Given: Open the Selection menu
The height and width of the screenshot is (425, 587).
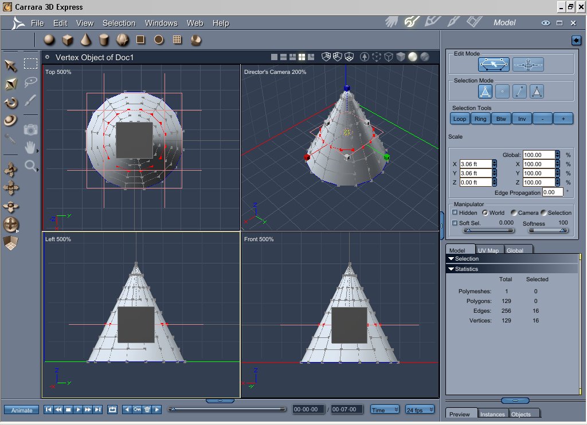Looking at the screenshot, I should (x=119, y=23).
